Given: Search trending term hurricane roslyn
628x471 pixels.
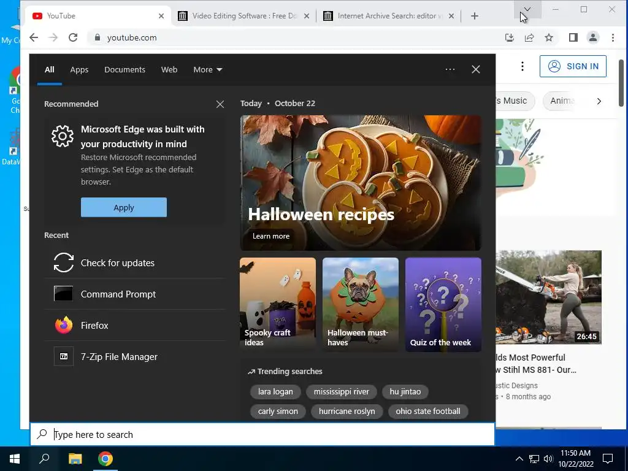Looking at the screenshot, I should coord(347,412).
